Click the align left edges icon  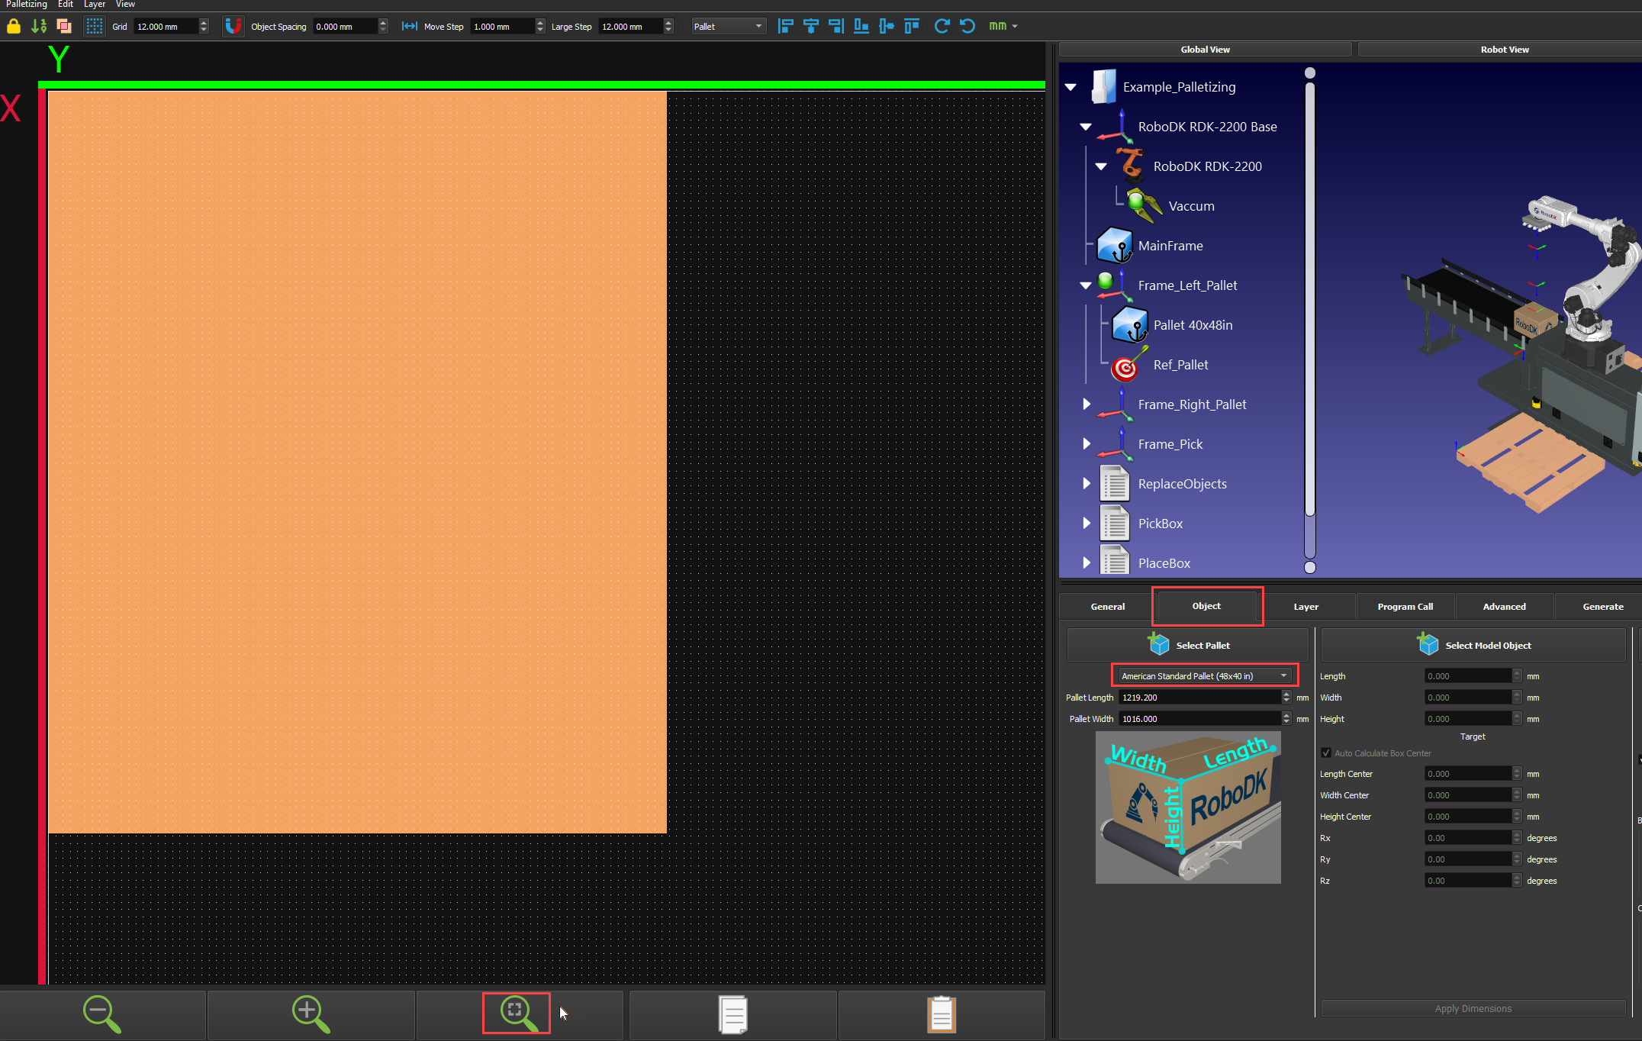(785, 27)
